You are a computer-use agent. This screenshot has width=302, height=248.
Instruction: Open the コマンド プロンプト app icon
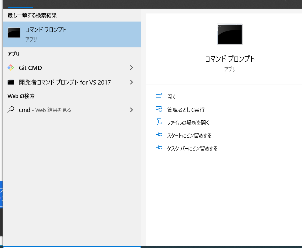click(x=13, y=33)
